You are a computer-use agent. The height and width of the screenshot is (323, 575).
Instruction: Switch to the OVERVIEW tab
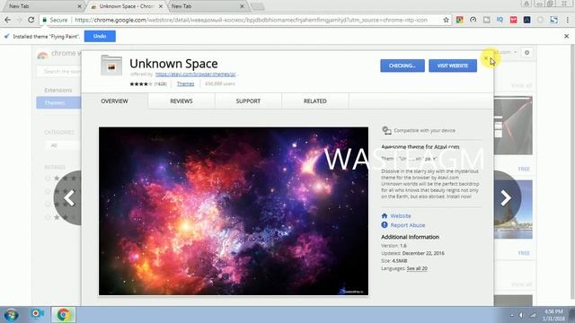[114, 101]
